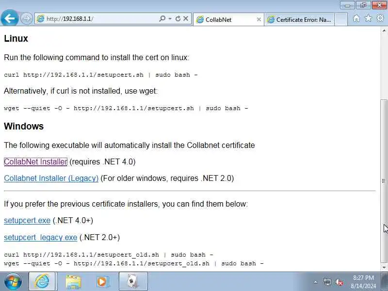The height and width of the screenshot is (291, 388).
Task: Download setupcert_legacy.exe link
Action: pos(41,237)
